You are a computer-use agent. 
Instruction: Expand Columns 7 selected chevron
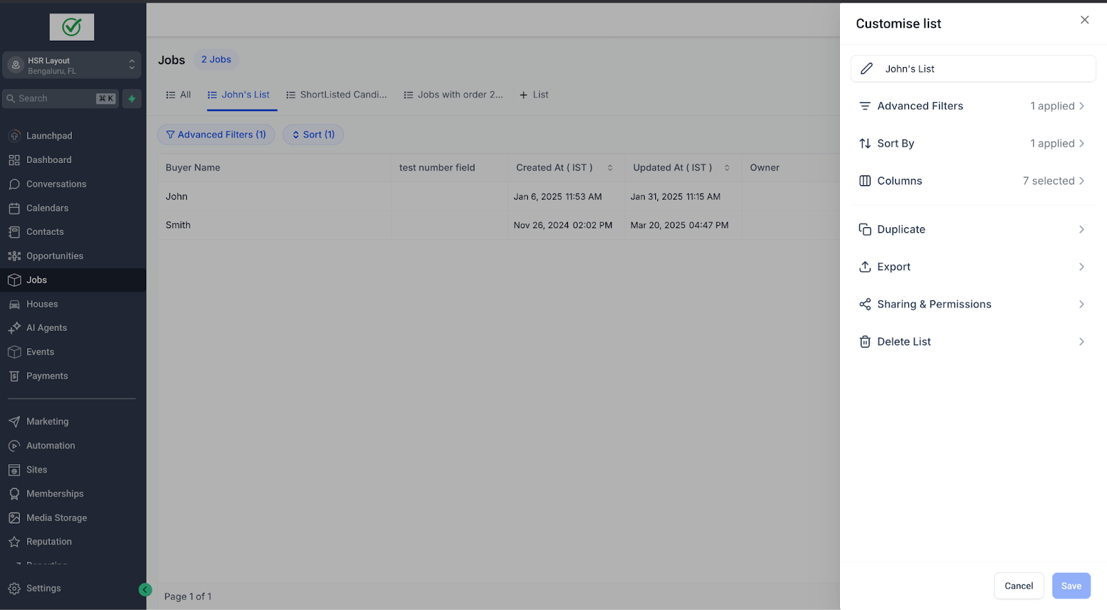click(1081, 181)
